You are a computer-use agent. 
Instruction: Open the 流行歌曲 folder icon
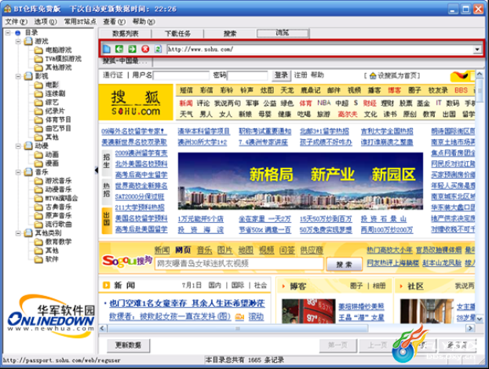tap(38, 225)
